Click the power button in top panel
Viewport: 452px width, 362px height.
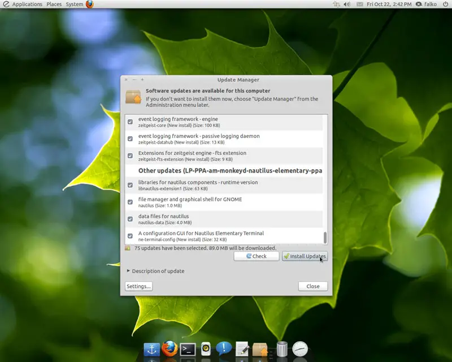click(x=445, y=4)
